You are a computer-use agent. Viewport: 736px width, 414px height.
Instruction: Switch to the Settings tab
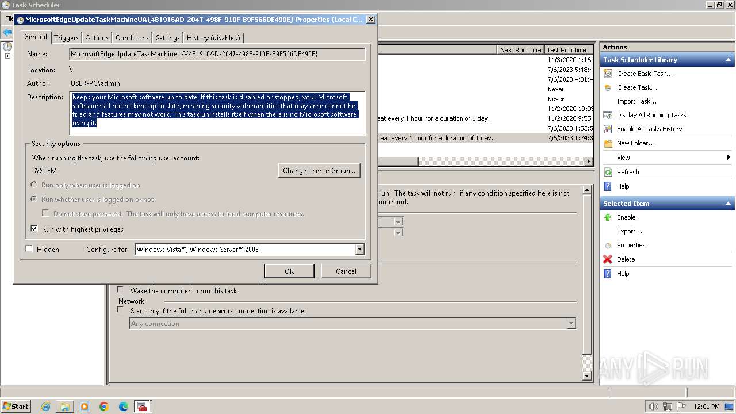coord(168,38)
